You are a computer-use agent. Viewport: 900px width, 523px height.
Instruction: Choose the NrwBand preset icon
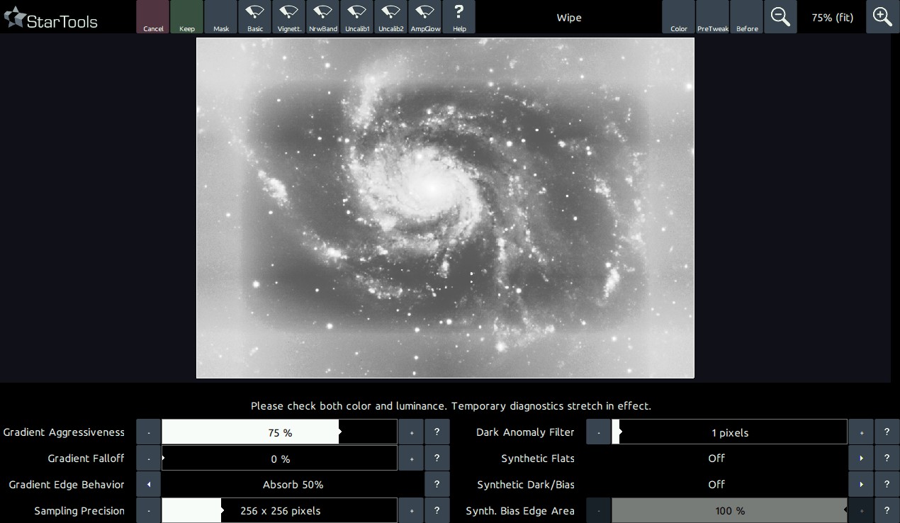pos(322,17)
